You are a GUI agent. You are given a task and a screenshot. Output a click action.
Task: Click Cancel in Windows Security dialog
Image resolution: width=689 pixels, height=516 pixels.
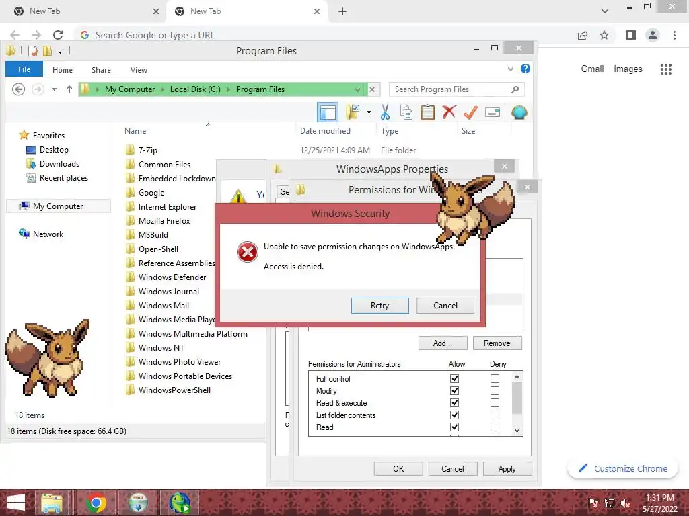pyautogui.click(x=445, y=306)
